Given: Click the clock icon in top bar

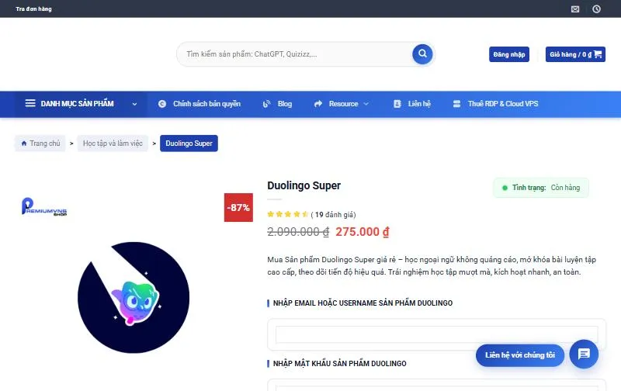Looking at the screenshot, I should pos(596,9).
